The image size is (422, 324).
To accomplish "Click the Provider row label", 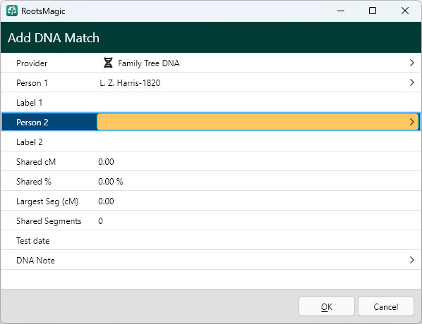I will point(32,63).
